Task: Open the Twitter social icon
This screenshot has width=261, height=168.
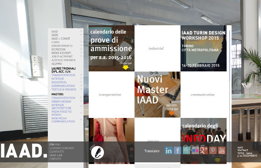Action: pyautogui.click(x=186, y=151)
